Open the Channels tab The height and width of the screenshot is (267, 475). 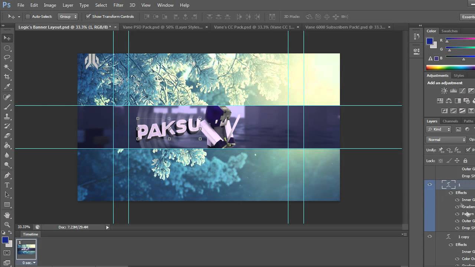450,121
